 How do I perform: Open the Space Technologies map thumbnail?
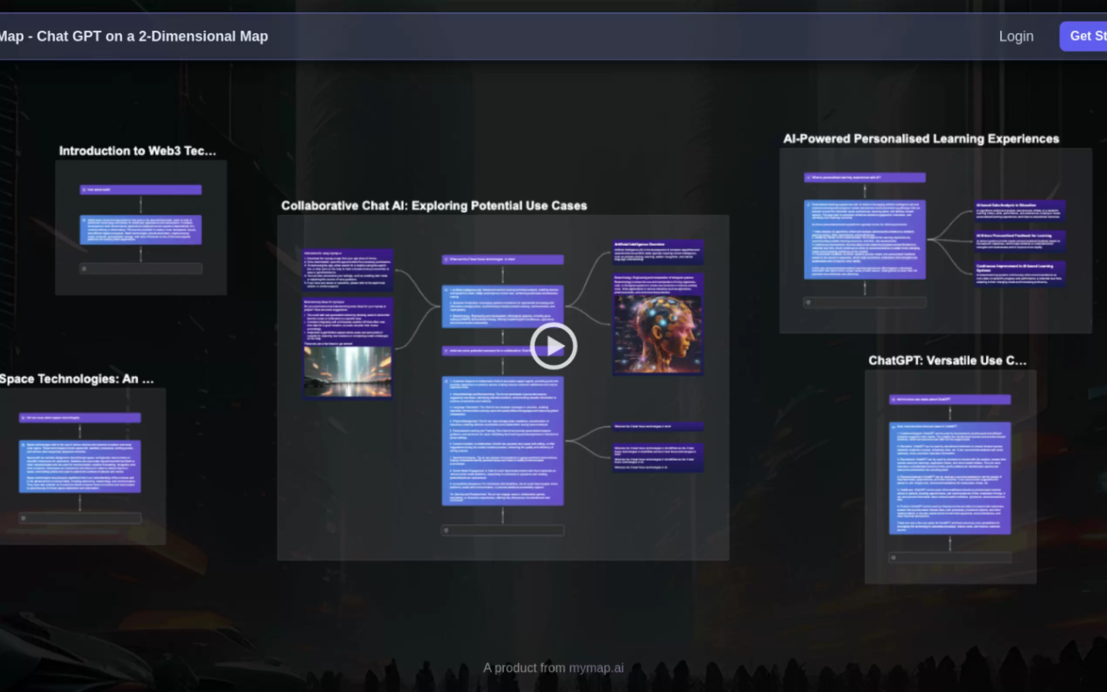80,466
